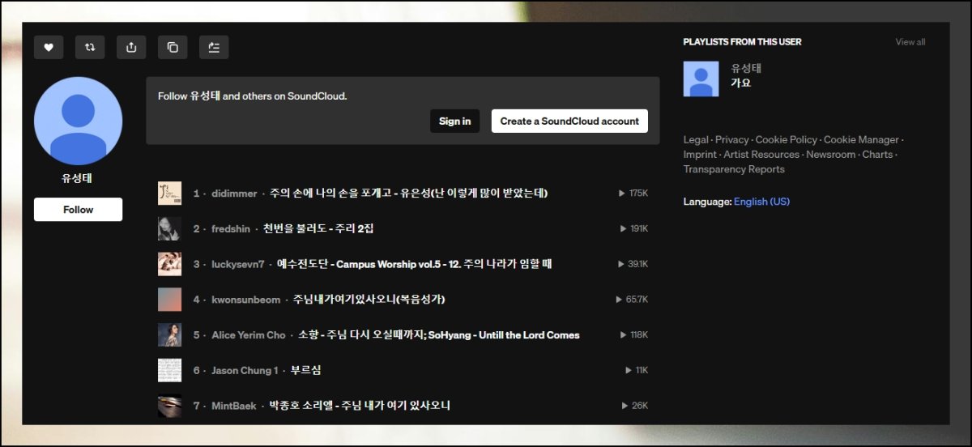Open MintBaek track artwork thumbnail
The height and width of the screenshot is (447, 972).
169,406
